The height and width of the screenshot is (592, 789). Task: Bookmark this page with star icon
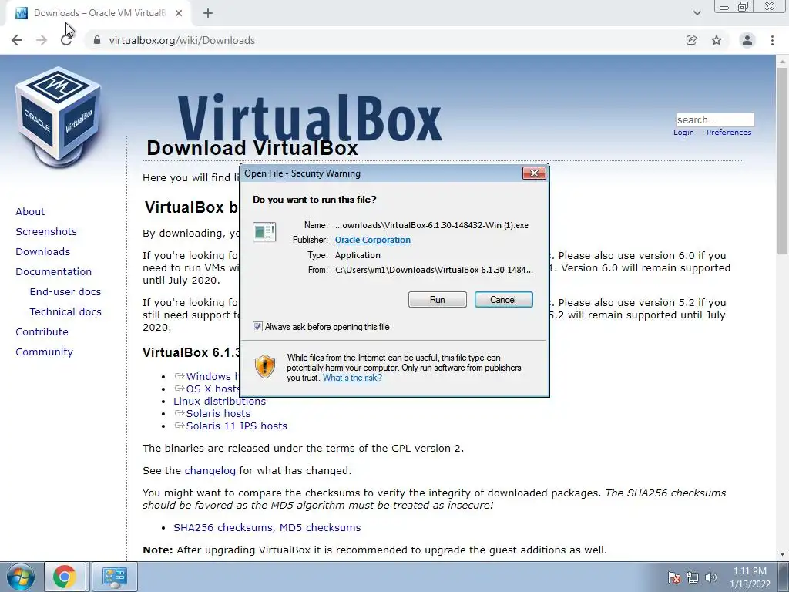717,40
